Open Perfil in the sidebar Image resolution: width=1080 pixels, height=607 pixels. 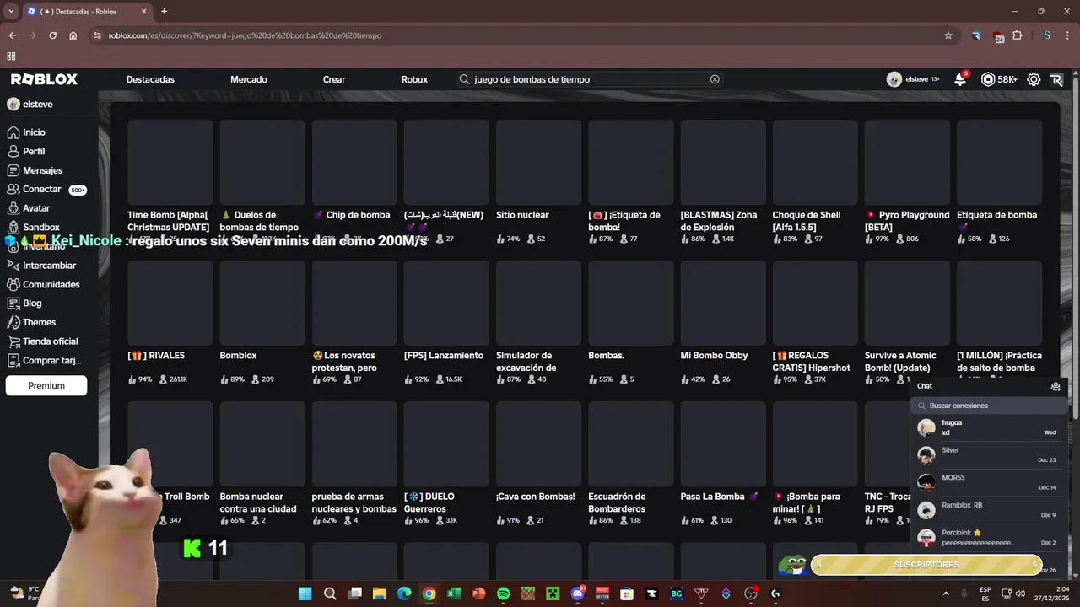tap(34, 152)
